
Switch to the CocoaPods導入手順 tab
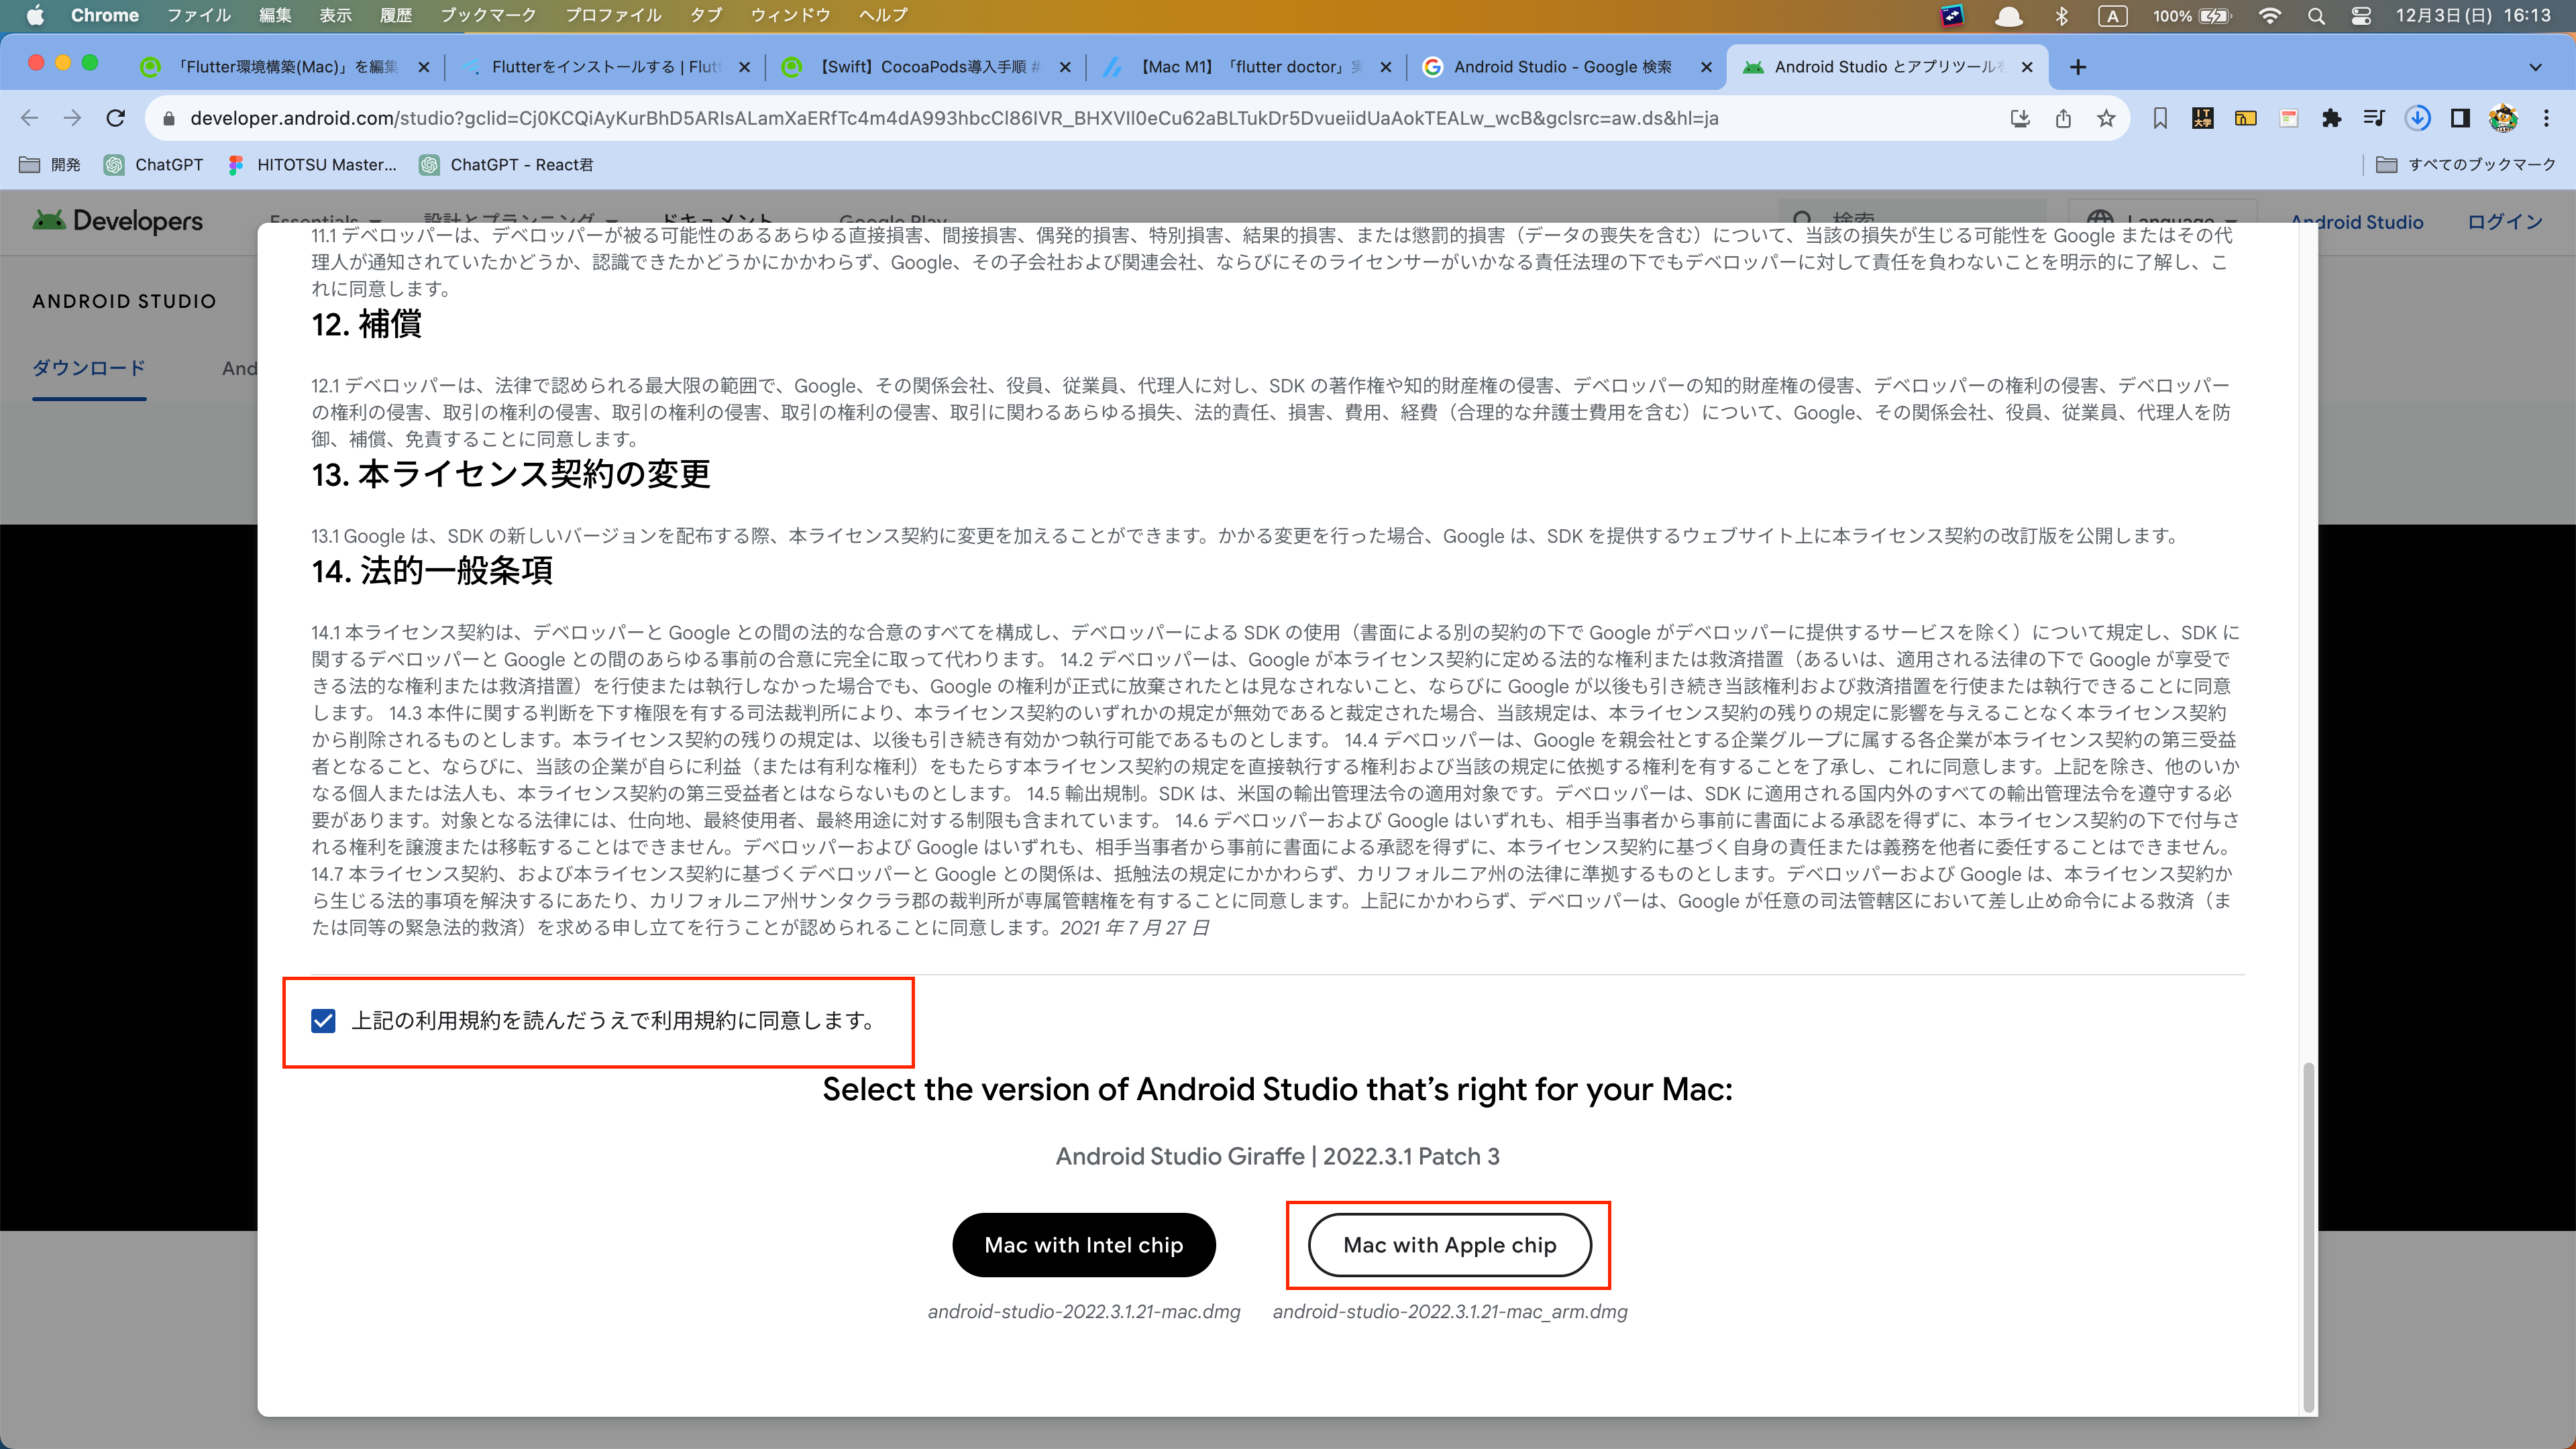click(x=925, y=67)
